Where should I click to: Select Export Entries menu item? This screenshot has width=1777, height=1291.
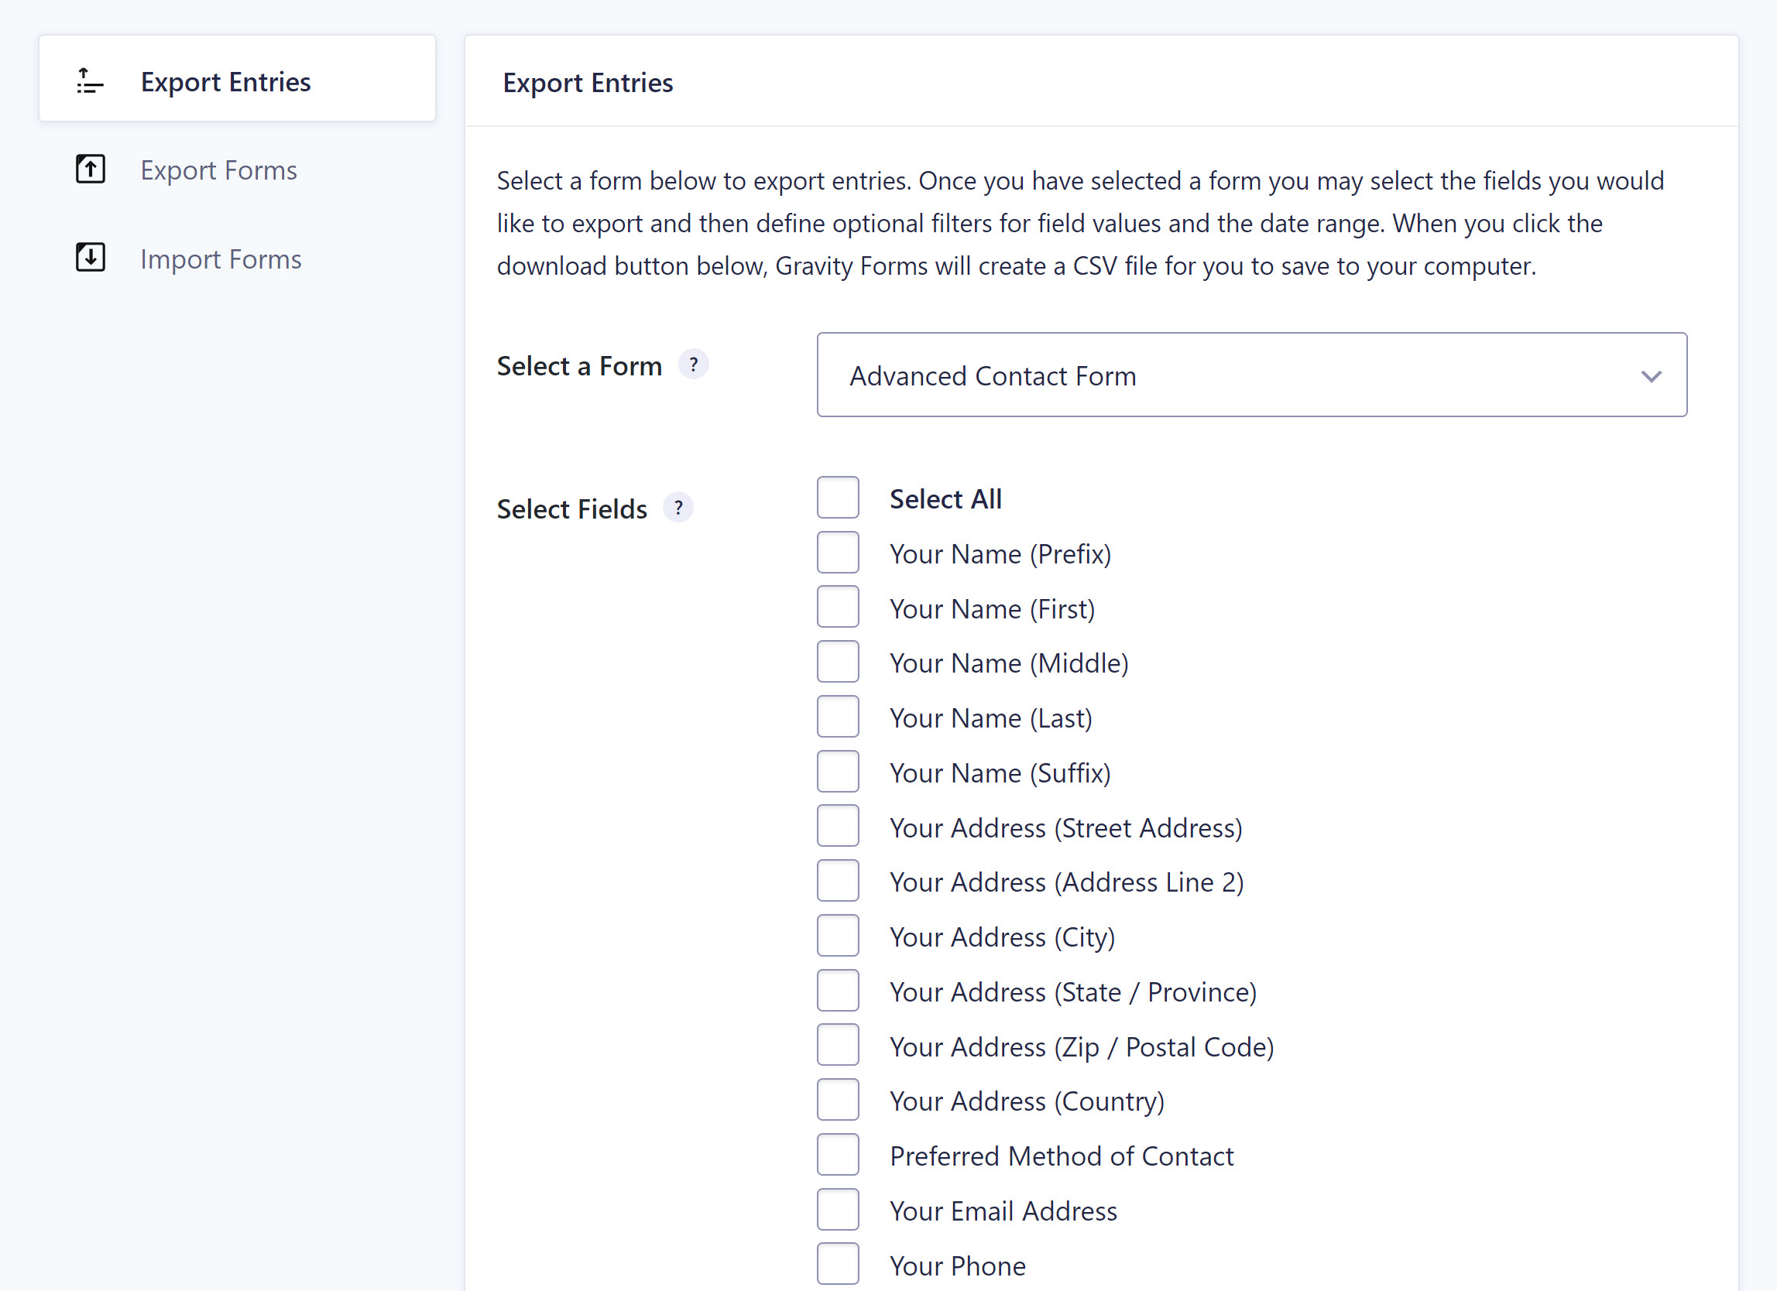(237, 80)
